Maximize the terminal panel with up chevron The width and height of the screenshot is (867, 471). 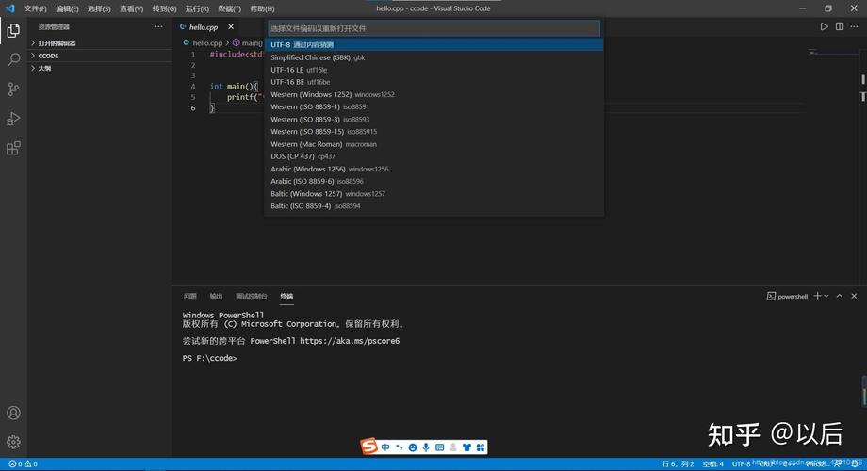tap(840, 296)
